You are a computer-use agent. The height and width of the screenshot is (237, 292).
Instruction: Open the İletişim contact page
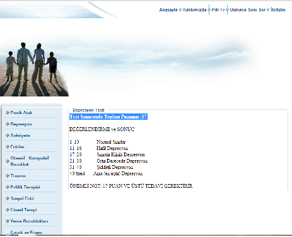tap(278, 10)
